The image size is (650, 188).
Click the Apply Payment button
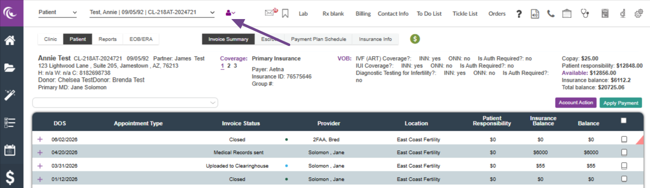[621, 103]
